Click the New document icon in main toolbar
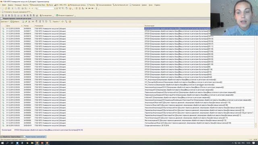Image resolution: width=258 pixels, height=145 pixels. click(x=3, y=8)
